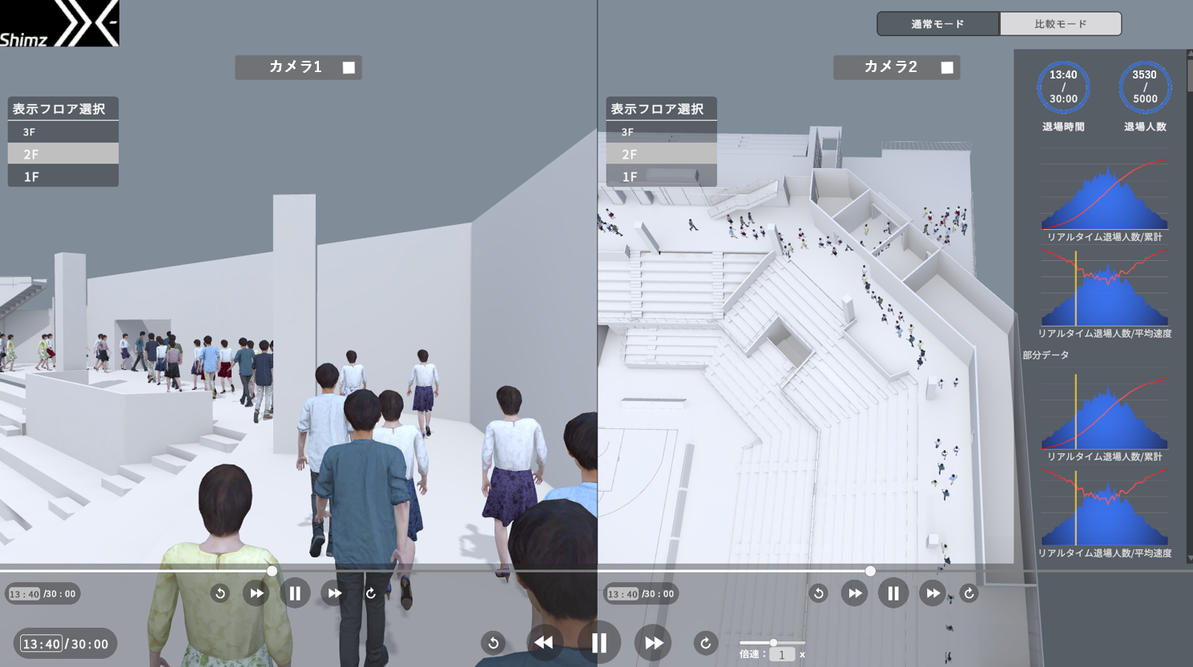Click Camera 2's counter-clockwise reset icon
This screenshot has height=667, width=1193.
[818, 593]
